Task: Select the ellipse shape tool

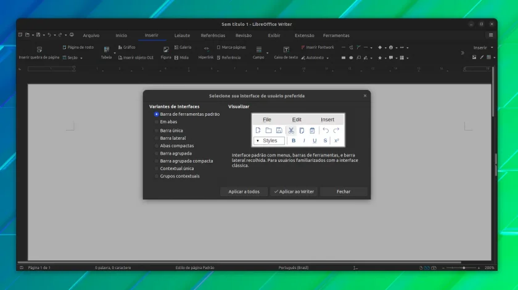Action: tap(351, 58)
